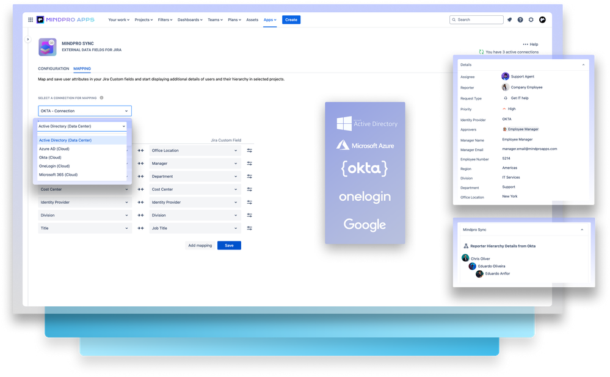Click Eduardo Anflor's avatar in hierarchy
Screen dimensions: 610x377
coord(479,274)
